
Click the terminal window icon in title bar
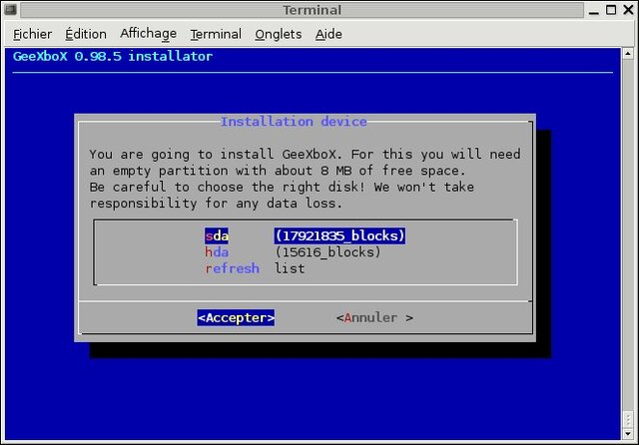10,9
